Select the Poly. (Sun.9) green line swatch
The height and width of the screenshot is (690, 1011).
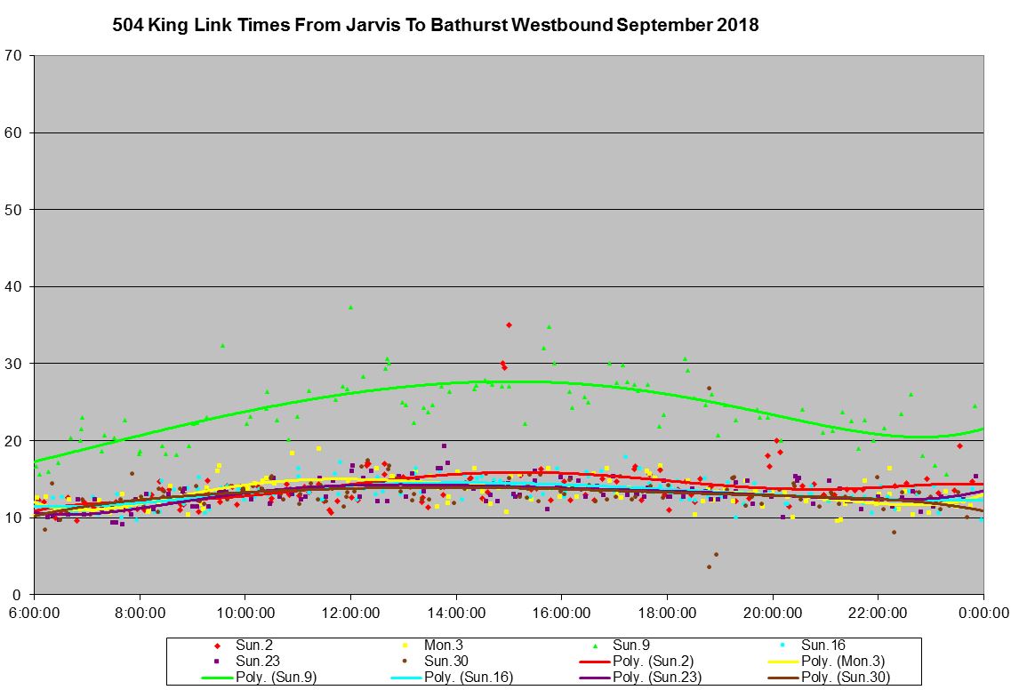(218, 677)
